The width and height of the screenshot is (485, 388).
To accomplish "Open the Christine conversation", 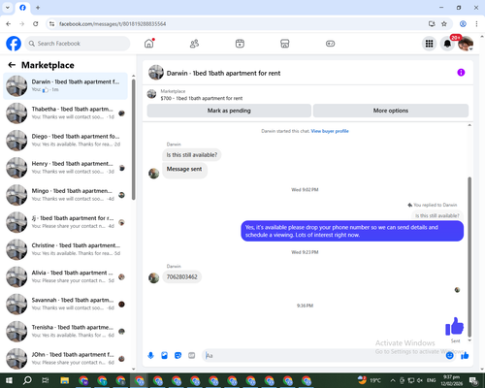I will (66, 249).
